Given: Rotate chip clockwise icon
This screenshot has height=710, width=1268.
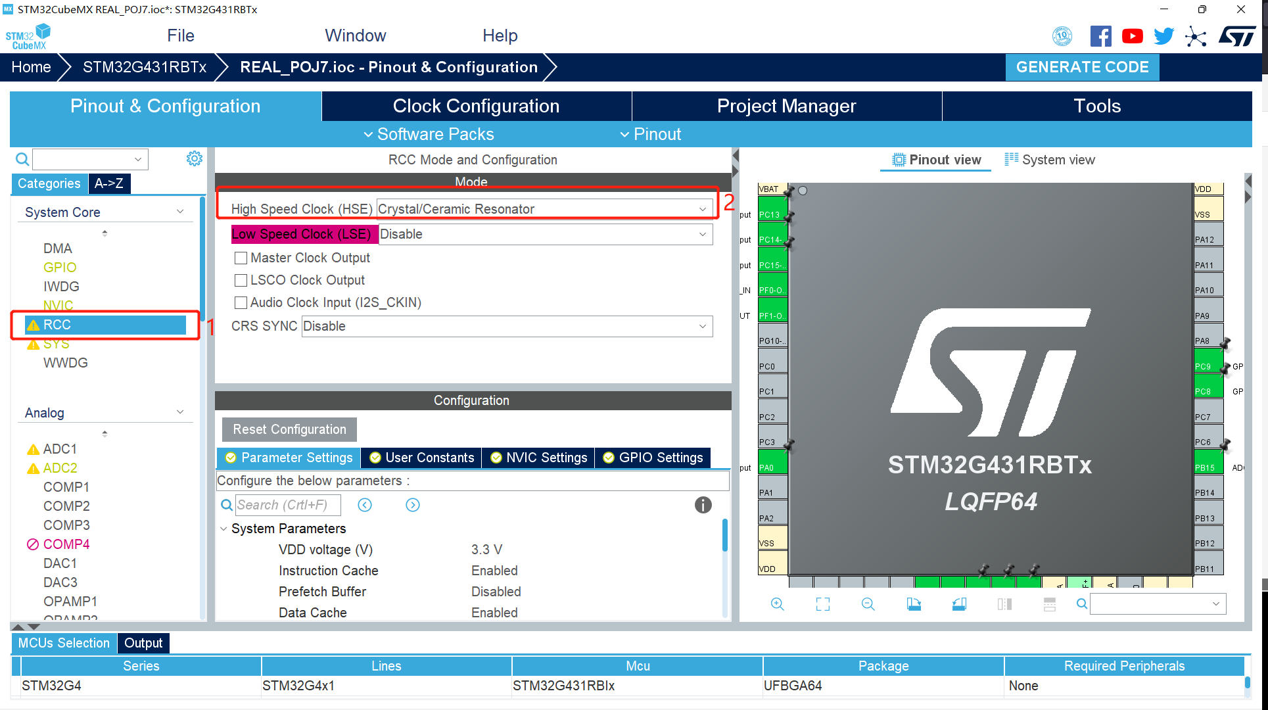Looking at the screenshot, I should (x=914, y=604).
